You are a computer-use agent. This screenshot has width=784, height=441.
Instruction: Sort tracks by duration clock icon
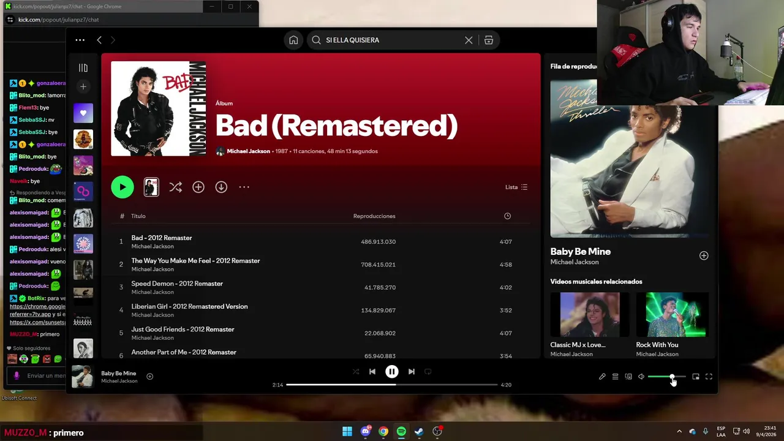pyautogui.click(x=507, y=216)
